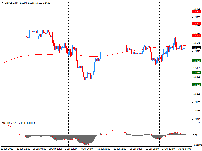The height and width of the screenshot is (151, 202).
Task: Click the 18 Jun 2015 date label
Action: (x=7, y=149)
